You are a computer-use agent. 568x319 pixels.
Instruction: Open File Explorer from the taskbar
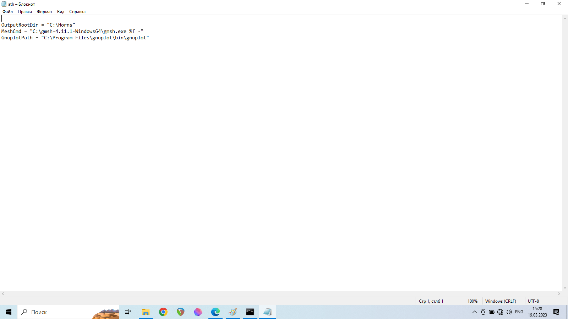[x=146, y=312]
